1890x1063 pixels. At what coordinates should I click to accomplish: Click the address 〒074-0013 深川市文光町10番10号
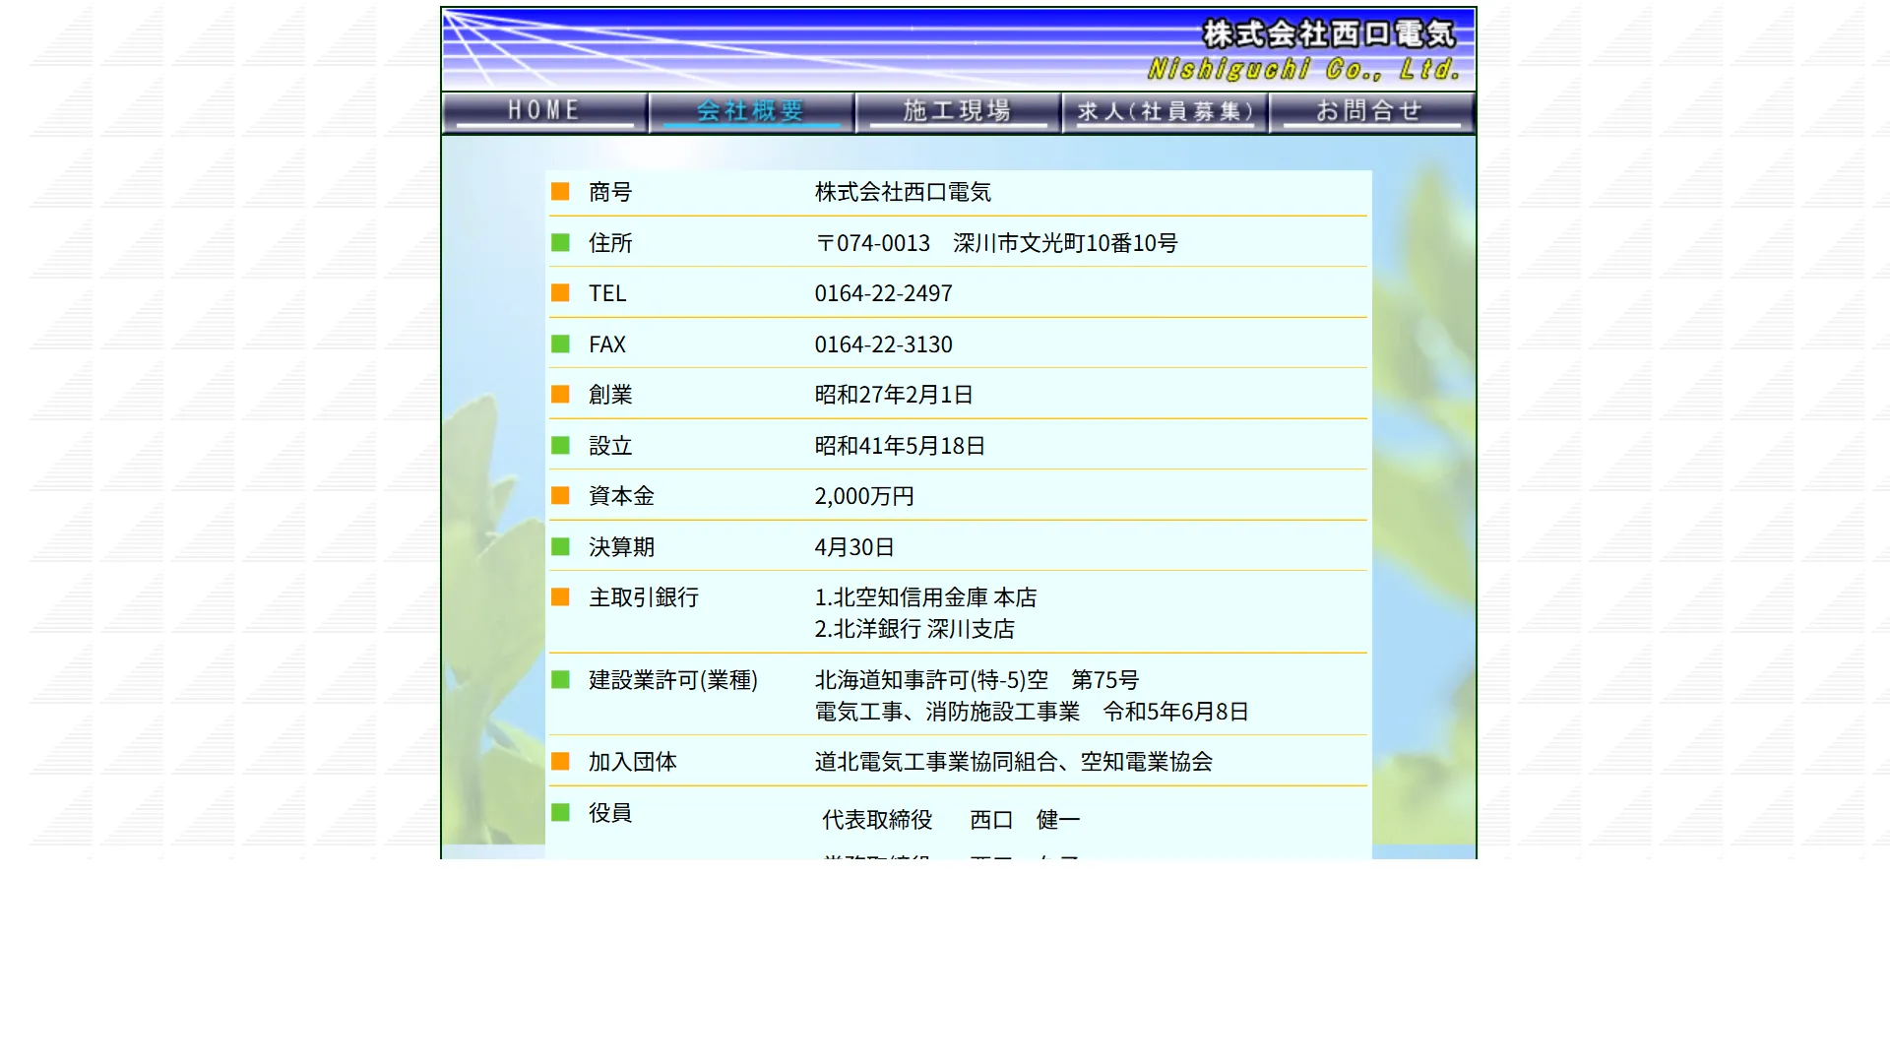tap(996, 243)
